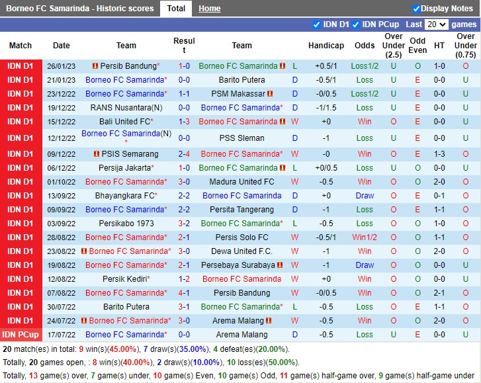Click the Win1/2 odds on Persis Solo row
The width and height of the screenshot is (481, 383).
pyautogui.click(x=365, y=237)
